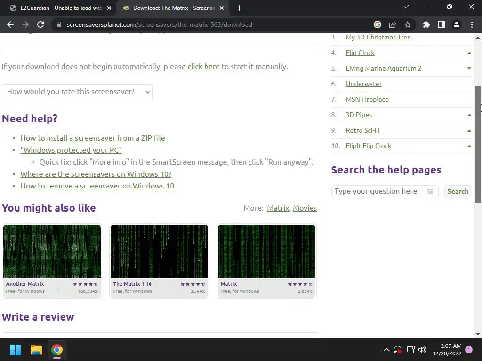
Task: Click up-trend arrow beside 3D Pipes
Action: (x=469, y=115)
